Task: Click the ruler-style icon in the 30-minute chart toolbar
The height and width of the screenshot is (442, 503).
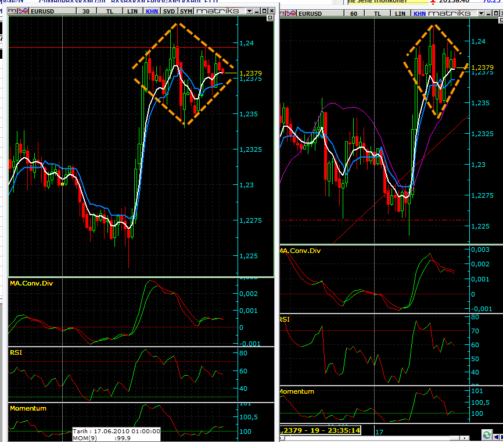Action: tap(13, 11)
